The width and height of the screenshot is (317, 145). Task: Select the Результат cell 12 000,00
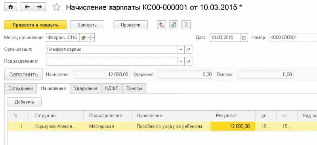(233, 126)
